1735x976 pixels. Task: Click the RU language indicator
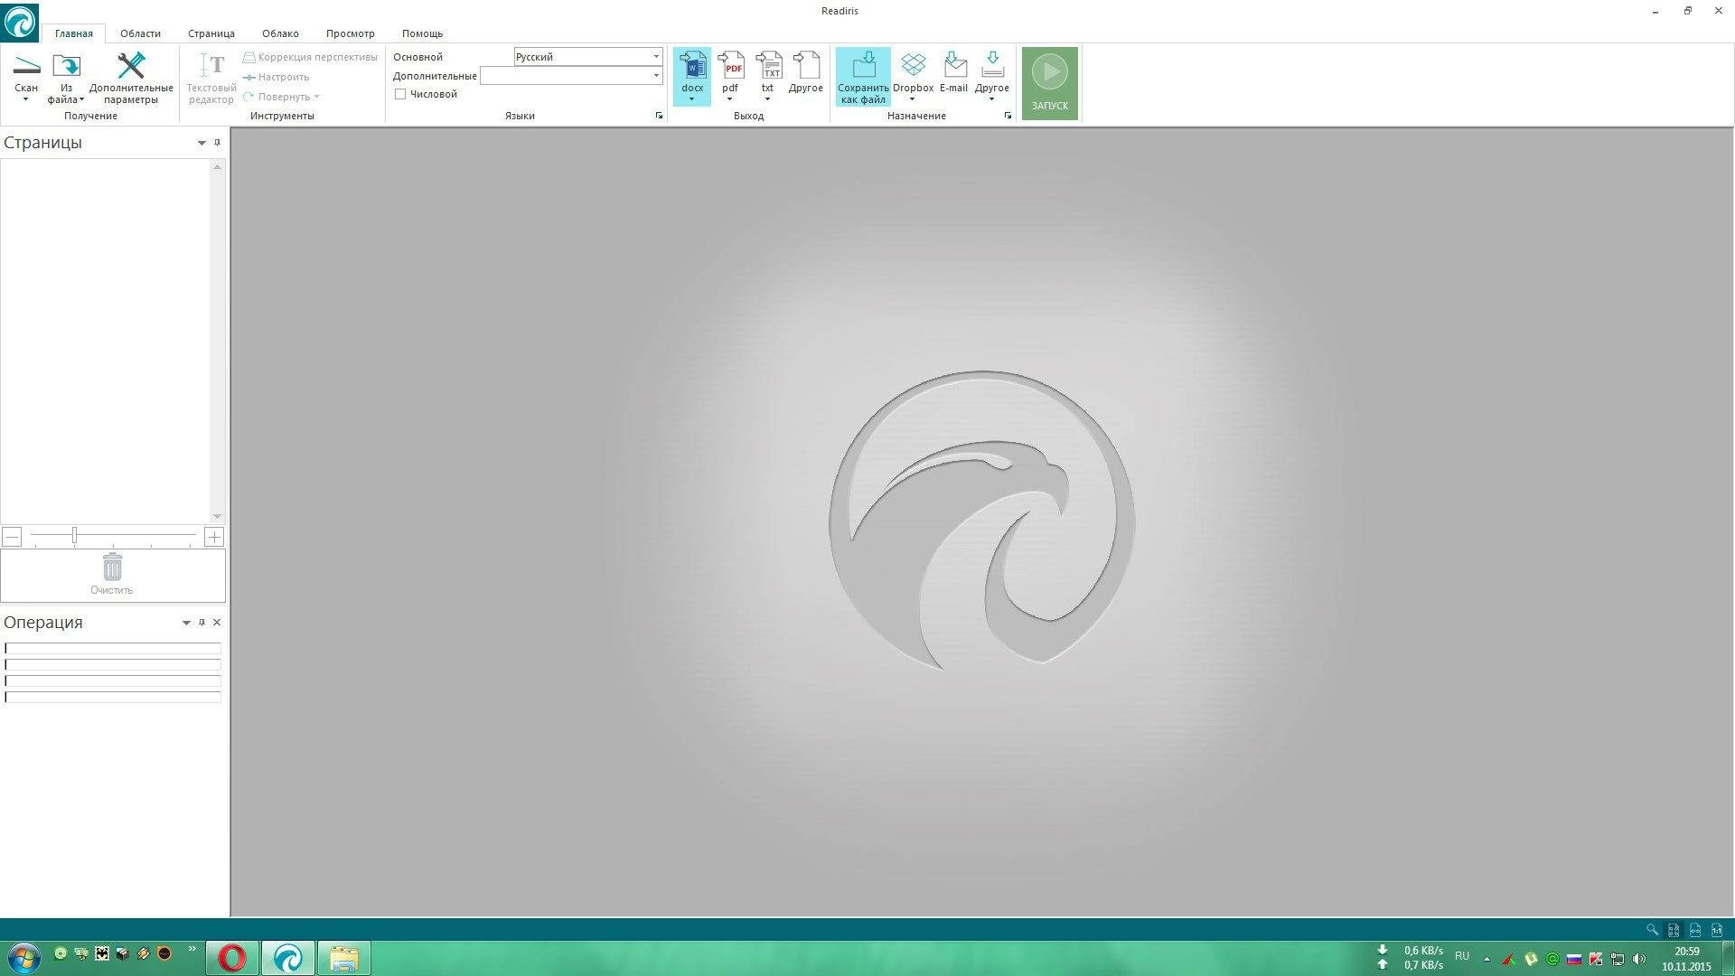click(x=1462, y=956)
